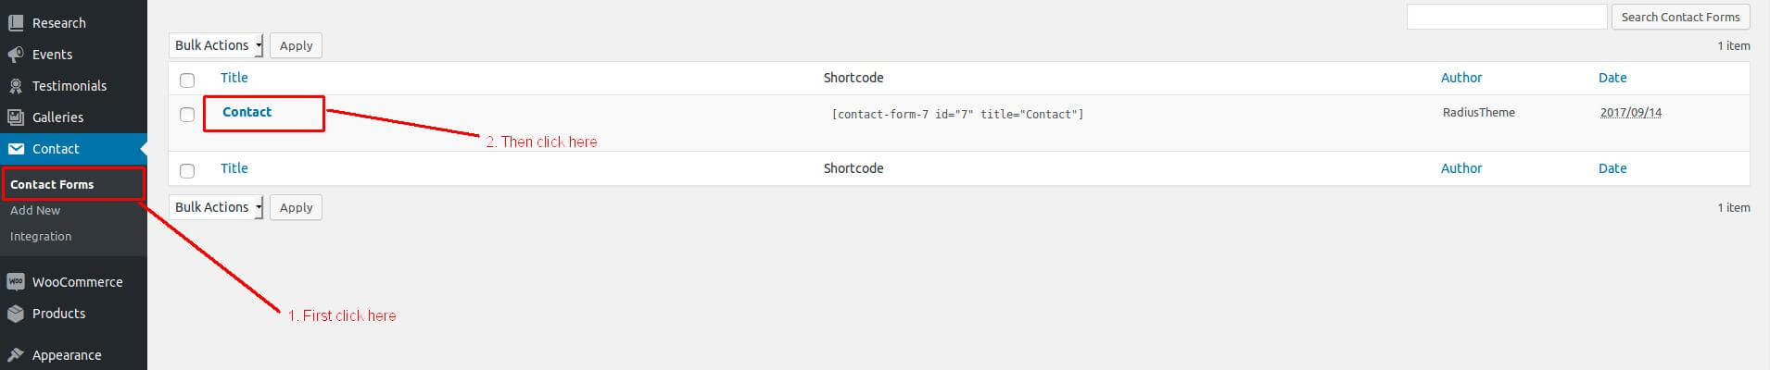This screenshot has width=1770, height=370.
Task: Sort forms by the Date column header
Action: 1612,78
